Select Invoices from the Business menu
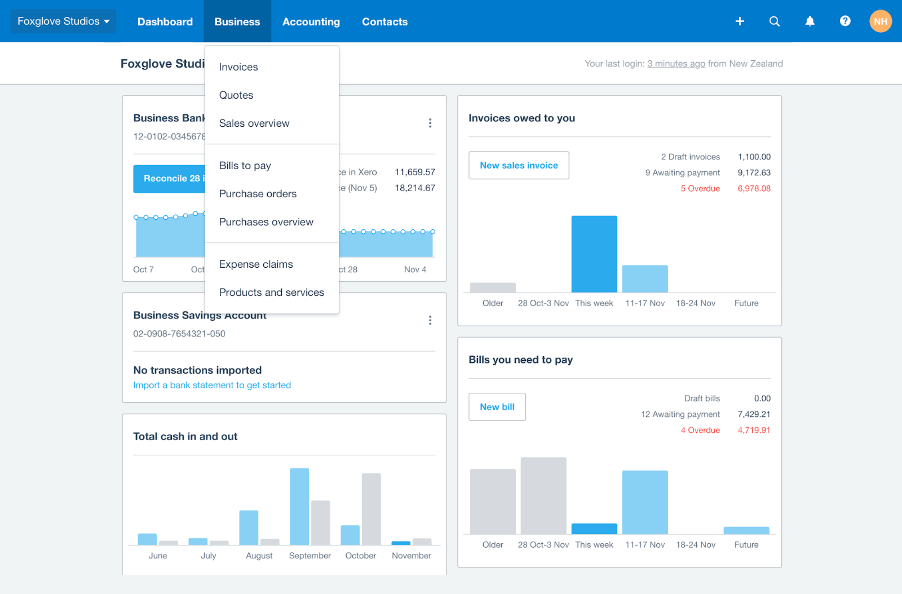902x594 pixels. point(238,66)
